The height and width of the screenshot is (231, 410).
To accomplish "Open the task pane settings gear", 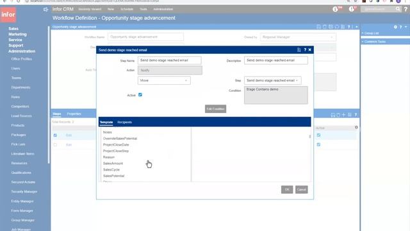I will (x=395, y=27).
